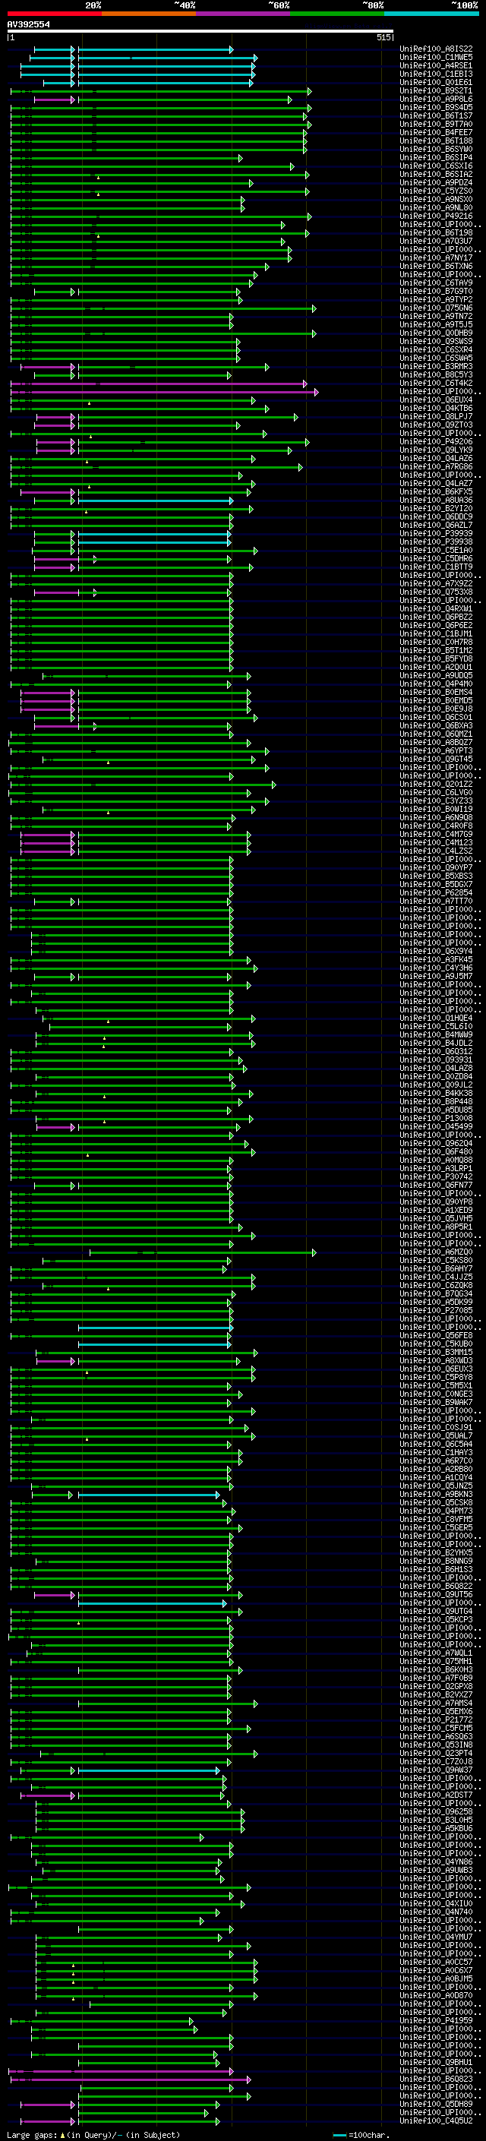
Task: Select the UniRef100_Q23PT4 label
Action: (x=436, y=1754)
